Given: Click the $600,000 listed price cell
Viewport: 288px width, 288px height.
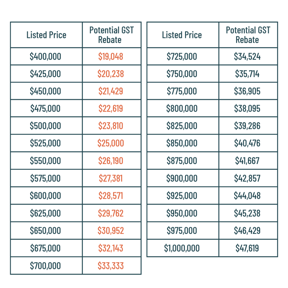Looking at the screenshot, I should [x=46, y=195].
